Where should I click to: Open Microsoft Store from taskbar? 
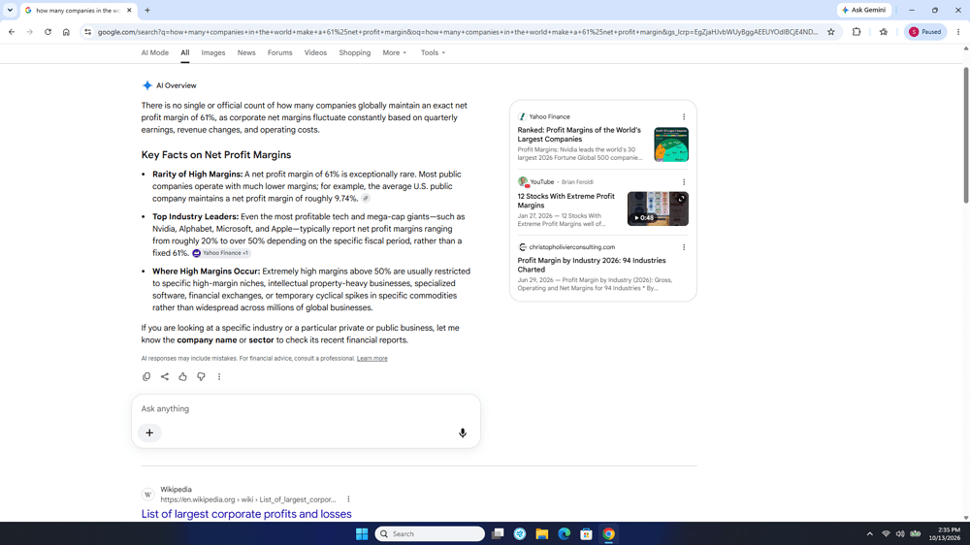[x=587, y=534]
